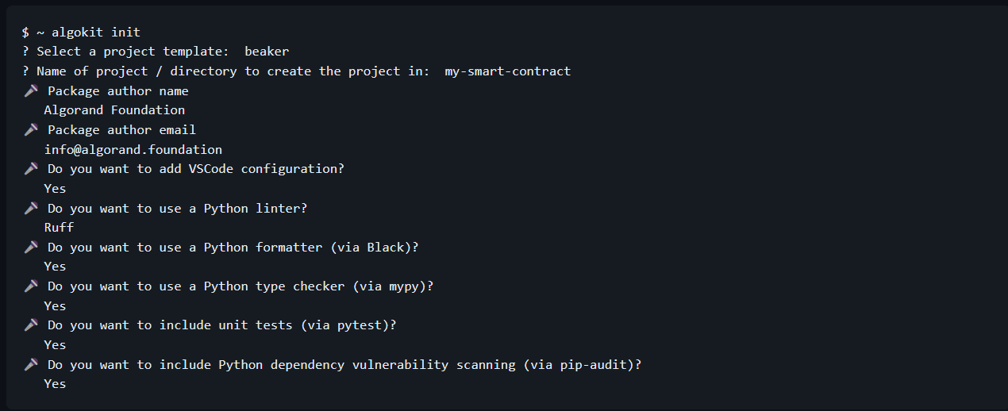Click the 'Ruff' linter answer
This screenshot has width=1008, height=411.
point(59,227)
